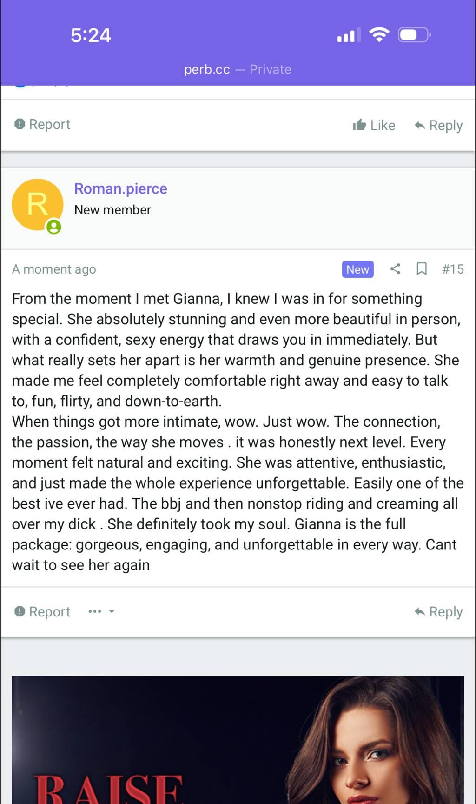Image resolution: width=476 pixels, height=804 pixels.
Task: Tap the battery indicator icon
Action: (415, 35)
